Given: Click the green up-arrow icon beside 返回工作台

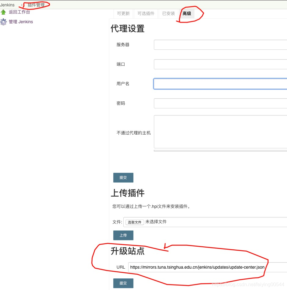Looking at the screenshot, I should pos(3,12).
